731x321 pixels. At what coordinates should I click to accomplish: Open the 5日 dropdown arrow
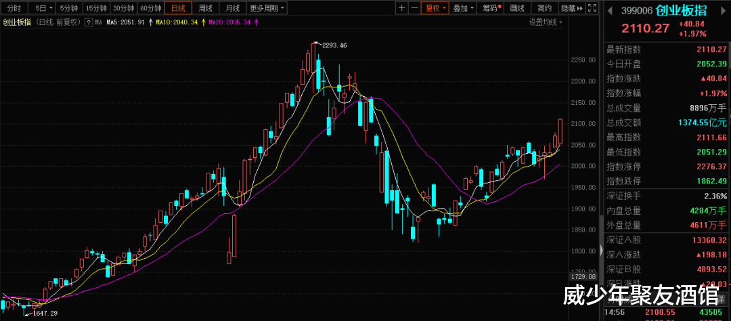coord(50,8)
